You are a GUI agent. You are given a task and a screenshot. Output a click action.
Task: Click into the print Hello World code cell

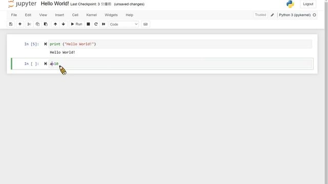180,44
